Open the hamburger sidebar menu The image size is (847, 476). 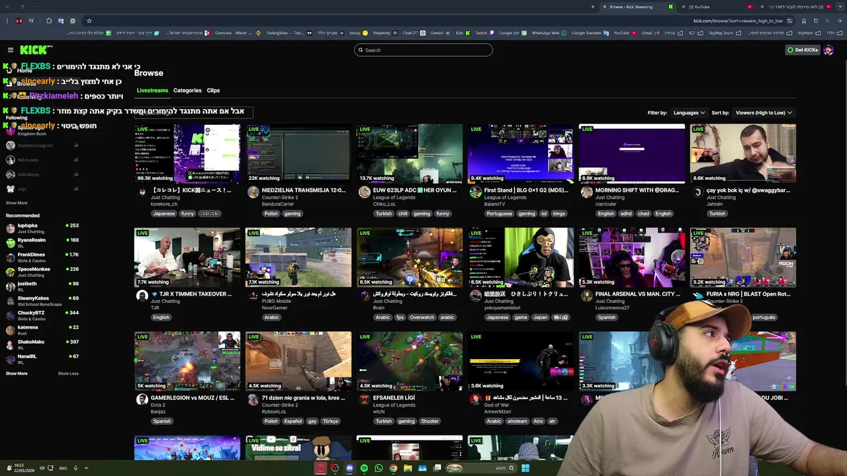click(11, 50)
